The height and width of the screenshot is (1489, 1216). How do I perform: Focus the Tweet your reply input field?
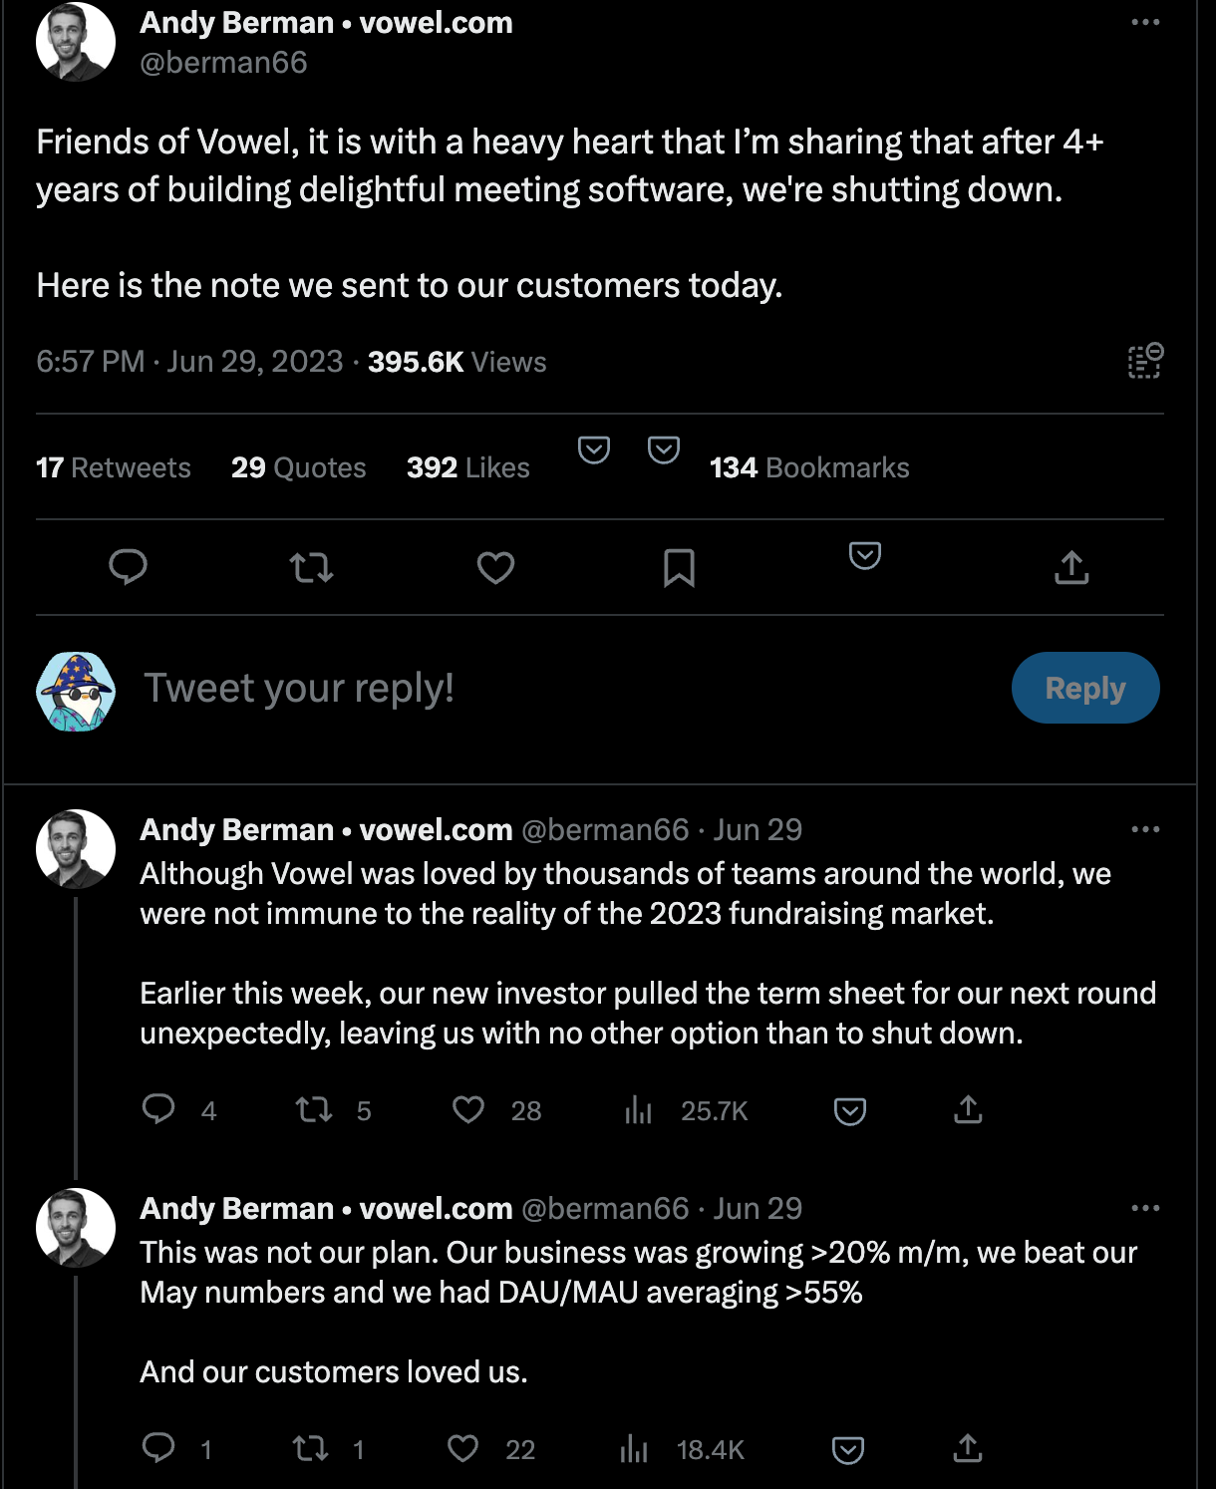[568, 688]
